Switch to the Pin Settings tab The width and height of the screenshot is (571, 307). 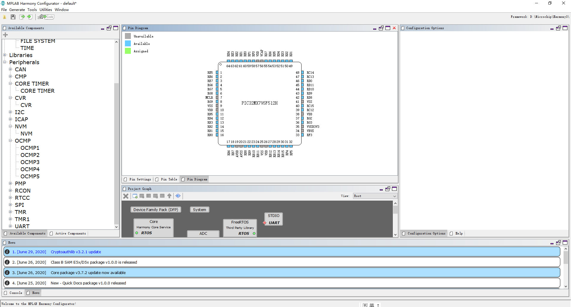[137, 179]
